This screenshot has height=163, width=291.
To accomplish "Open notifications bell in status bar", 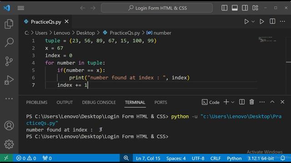I will [x=282, y=158].
